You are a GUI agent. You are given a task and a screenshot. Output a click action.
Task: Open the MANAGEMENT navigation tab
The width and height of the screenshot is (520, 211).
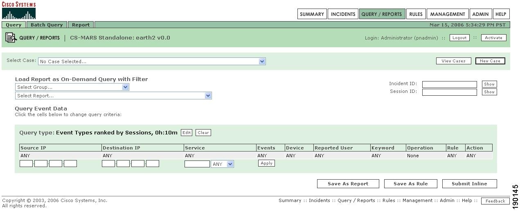(448, 14)
